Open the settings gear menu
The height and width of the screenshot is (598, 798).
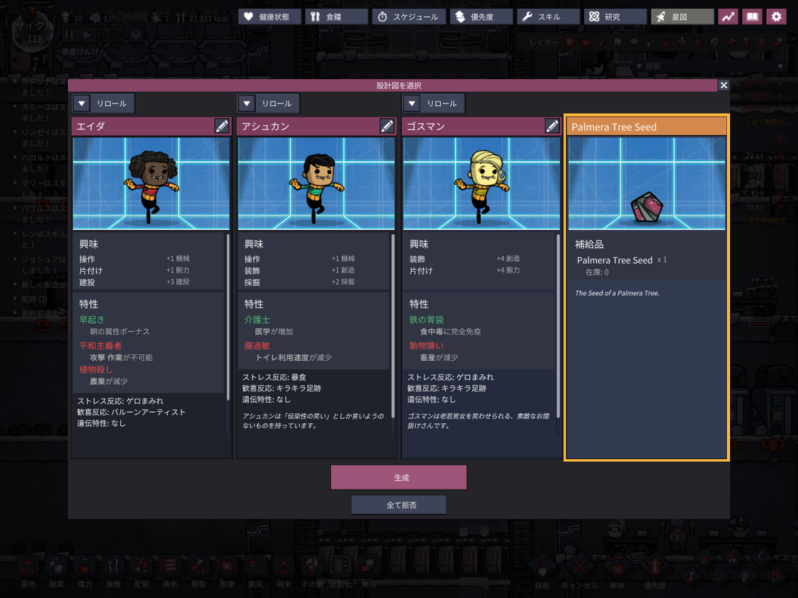(x=776, y=17)
